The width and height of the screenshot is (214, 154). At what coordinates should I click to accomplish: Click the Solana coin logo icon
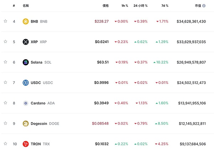pos(25,62)
